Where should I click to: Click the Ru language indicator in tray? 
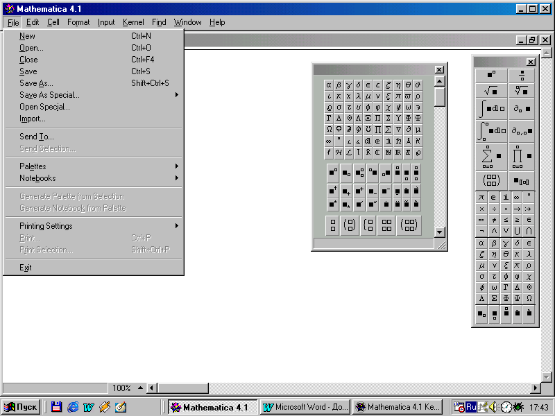tap(471, 407)
